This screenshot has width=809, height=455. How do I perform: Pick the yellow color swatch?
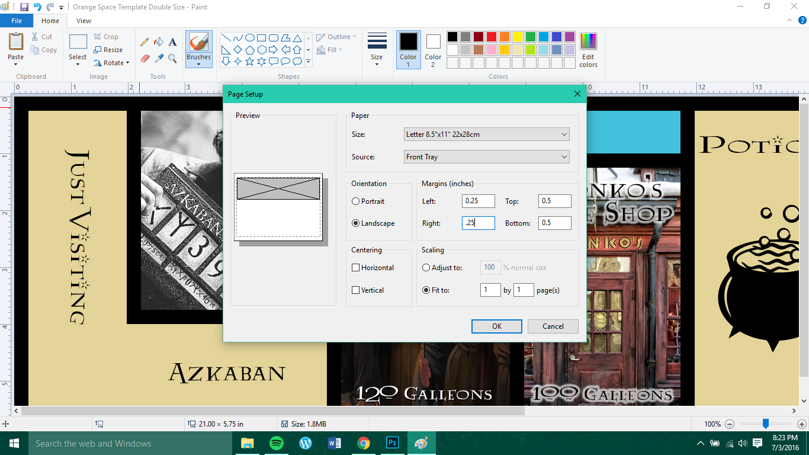click(x=518, y=37)
